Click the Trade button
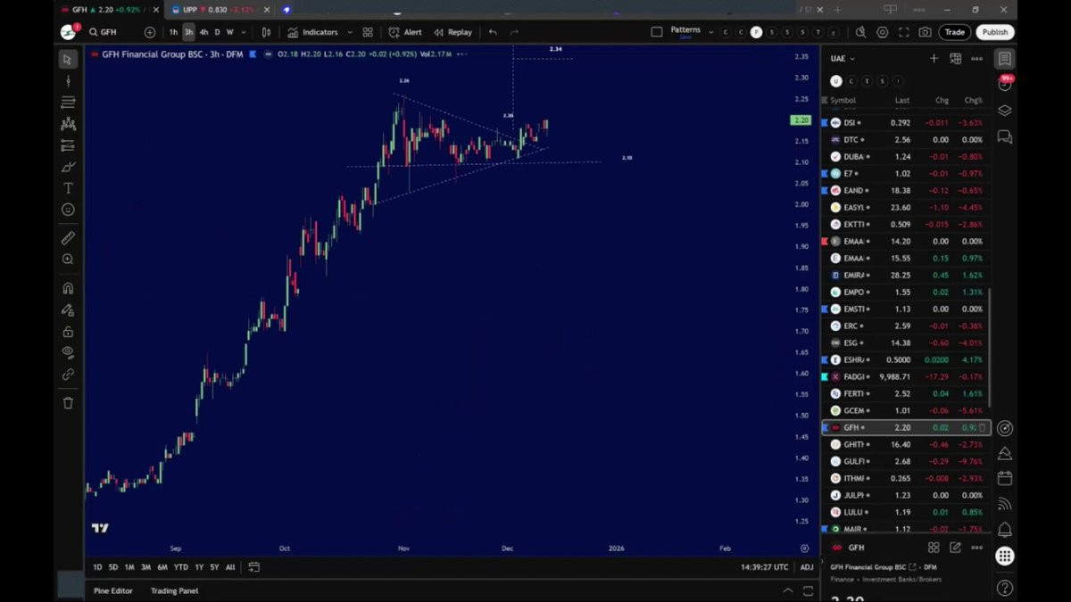The image size is (1071, 602). [x=955, y=32]
